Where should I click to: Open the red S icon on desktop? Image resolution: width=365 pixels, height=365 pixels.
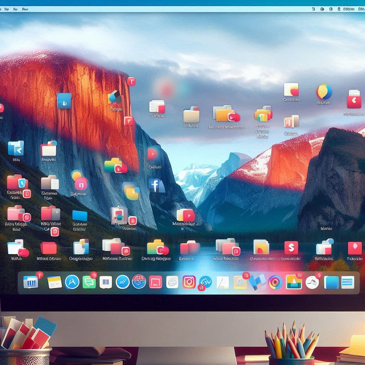291,248
